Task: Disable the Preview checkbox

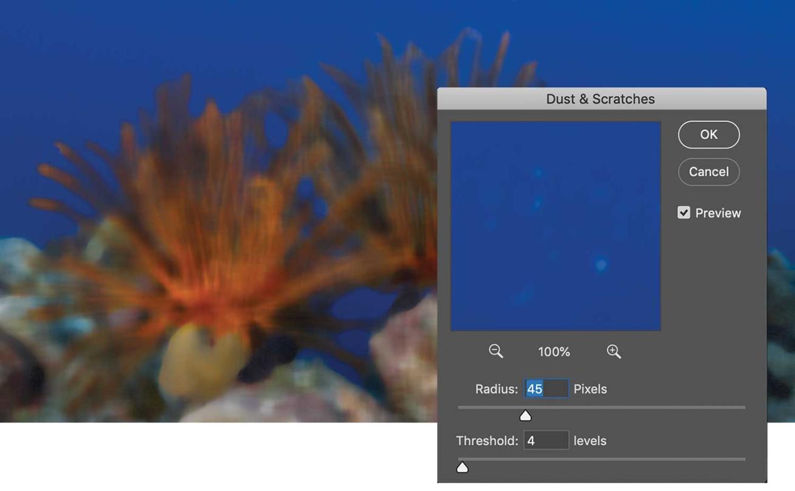Action: (x=684, y=213)
